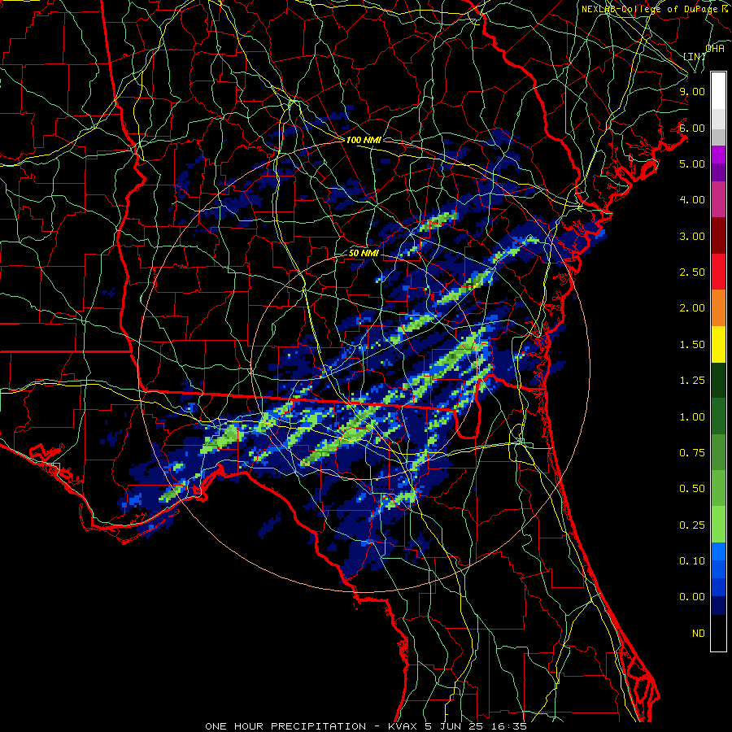Screen dimensions: 732x732
Task: Click the green swatch beside 1.00
Action: pos(718,416)
